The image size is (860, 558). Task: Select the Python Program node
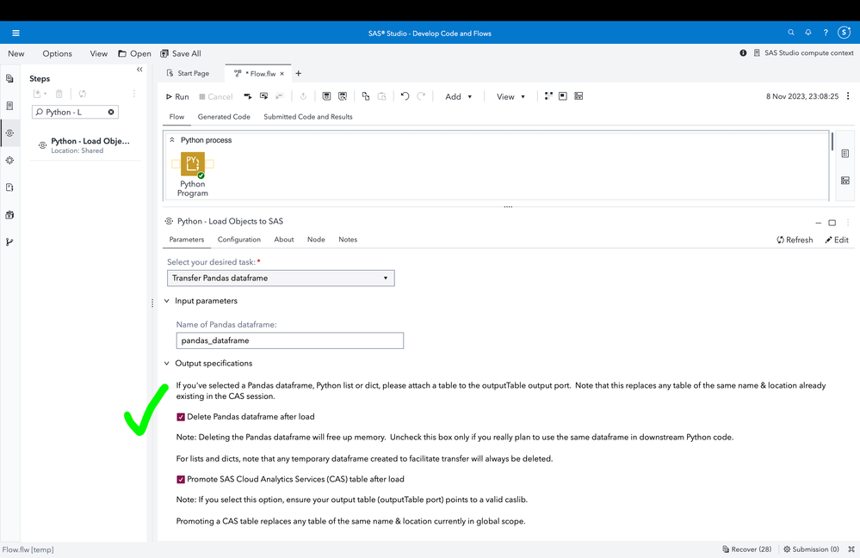point(193,163)
